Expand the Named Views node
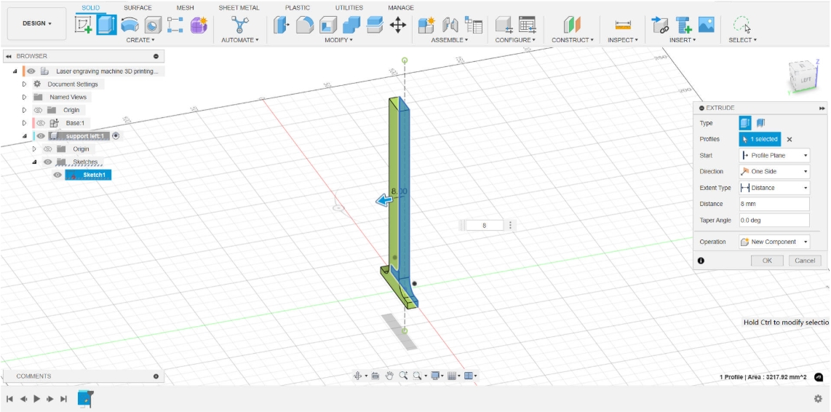The image size is (831, 412). point(25,97)
